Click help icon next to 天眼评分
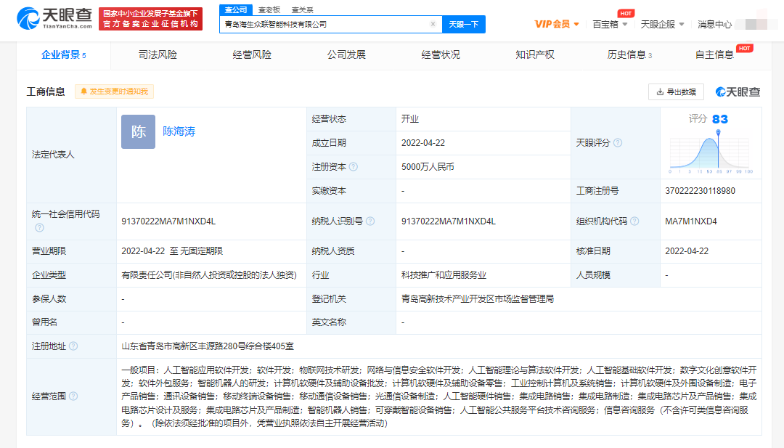784x448 pixels. click(x=618, y=142)
